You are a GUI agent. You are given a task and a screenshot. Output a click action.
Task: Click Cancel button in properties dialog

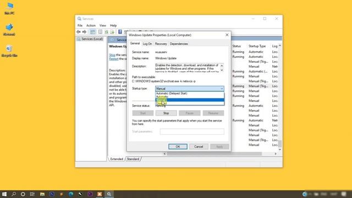[x=199, y=147]
